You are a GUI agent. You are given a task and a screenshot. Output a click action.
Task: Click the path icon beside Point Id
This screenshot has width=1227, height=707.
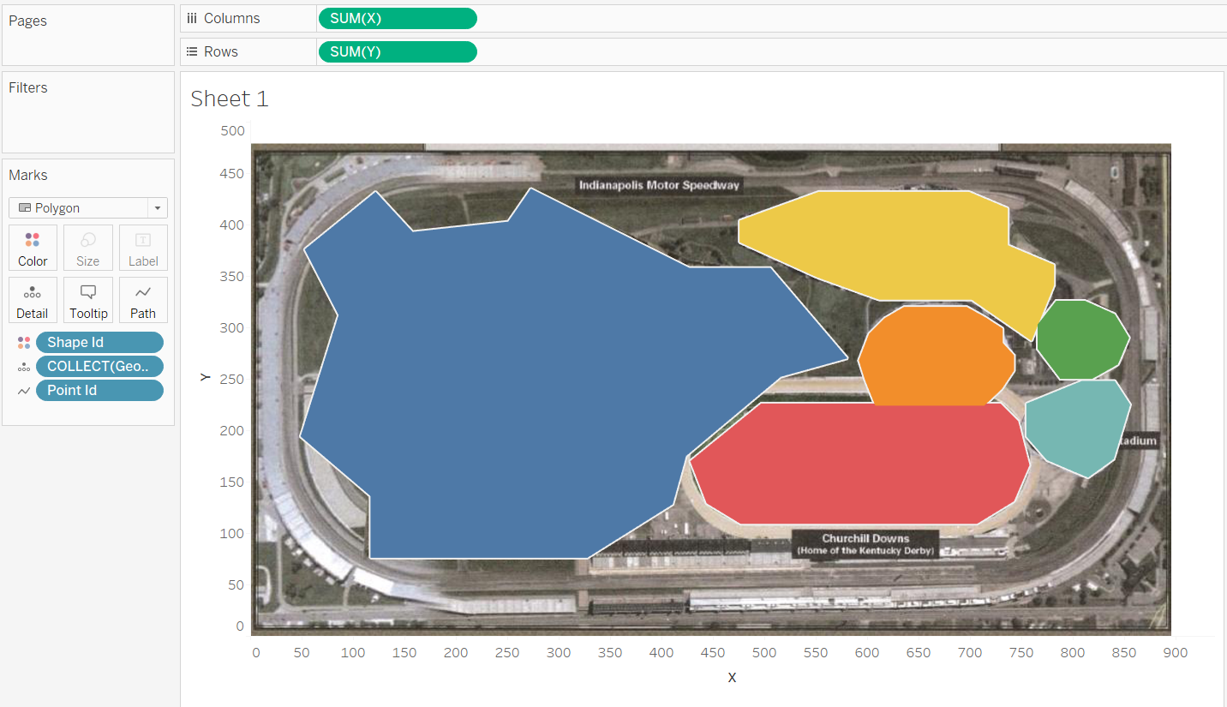pos(22,390)
